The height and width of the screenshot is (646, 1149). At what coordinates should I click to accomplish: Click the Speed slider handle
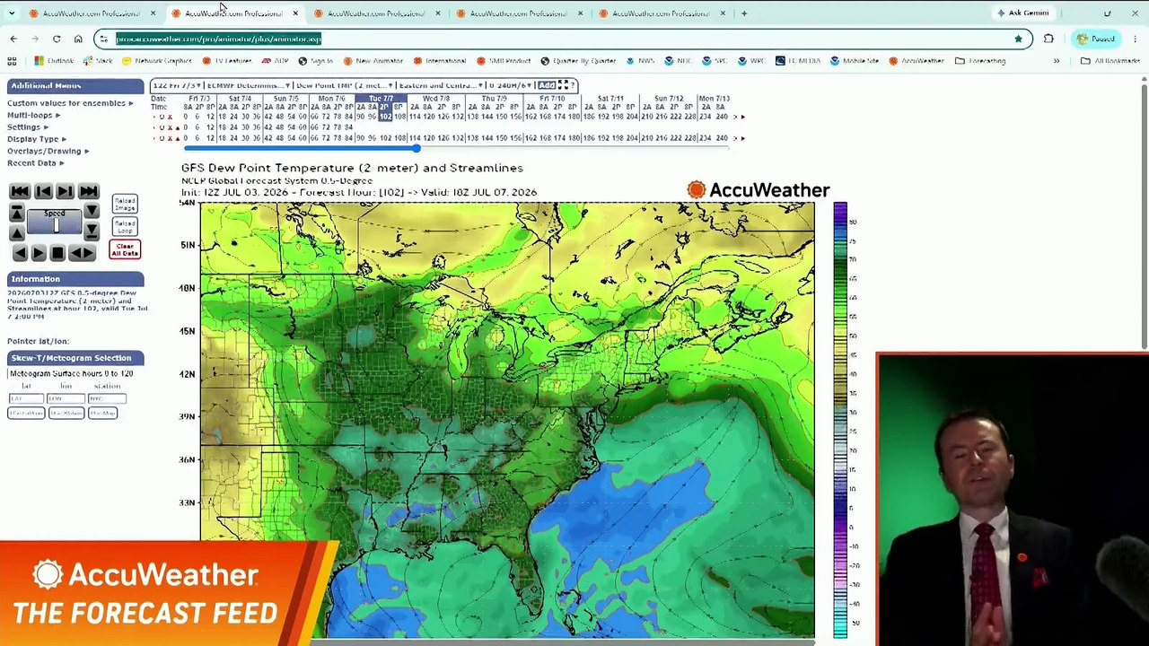pos(56,225)
